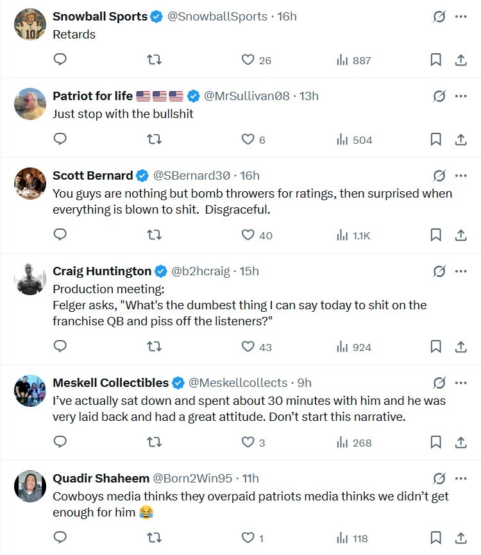
Task: Like Craig Huntington's production meeting tweet
Action: pos(248,346)
